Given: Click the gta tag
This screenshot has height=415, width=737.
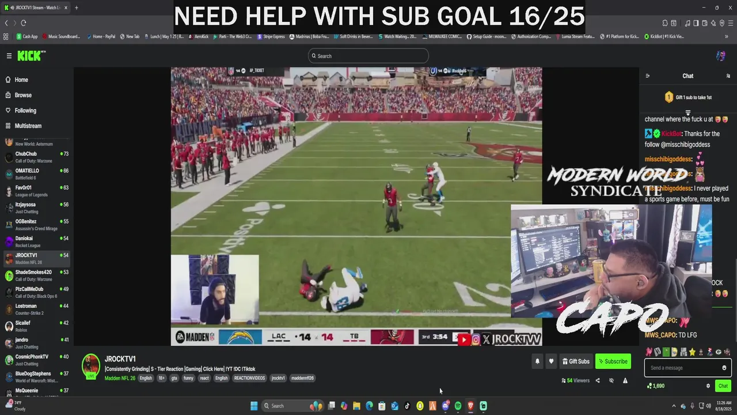Looking at the screenshot, I should point(174,378).
